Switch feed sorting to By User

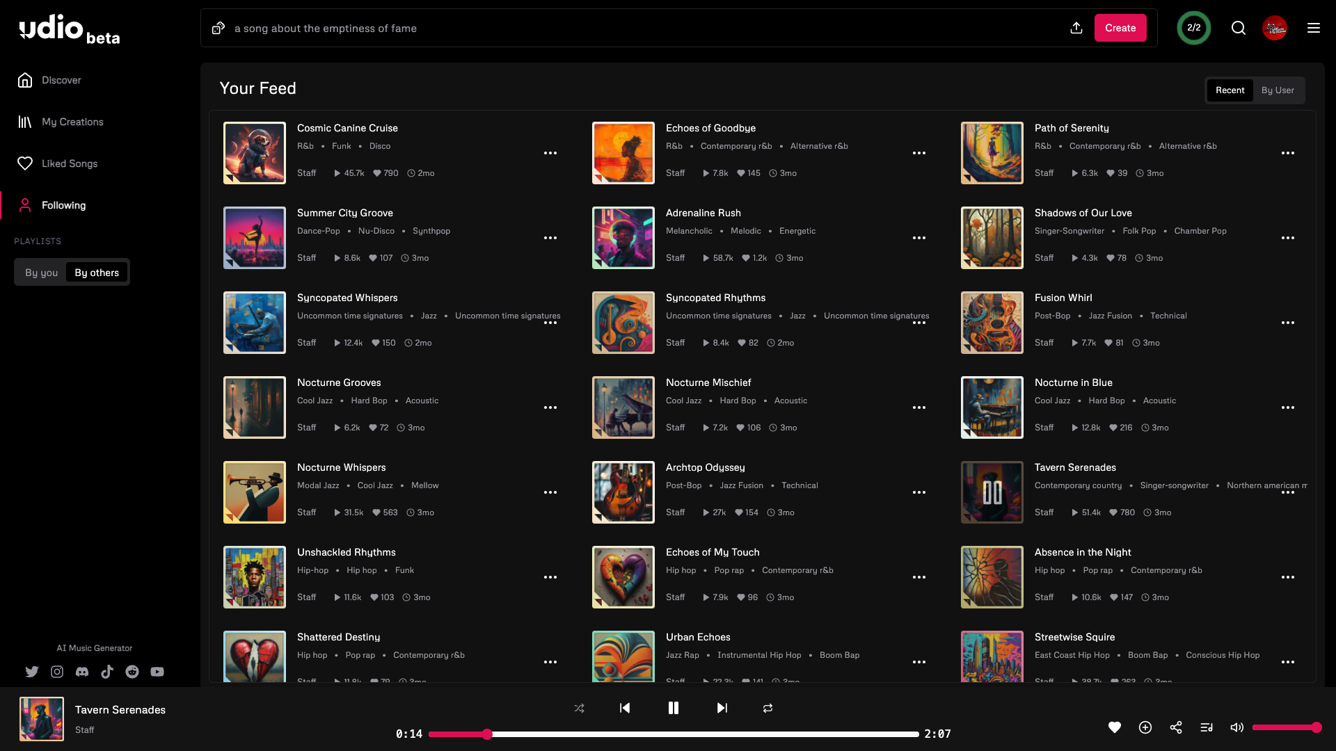[x=1278, y=90]
